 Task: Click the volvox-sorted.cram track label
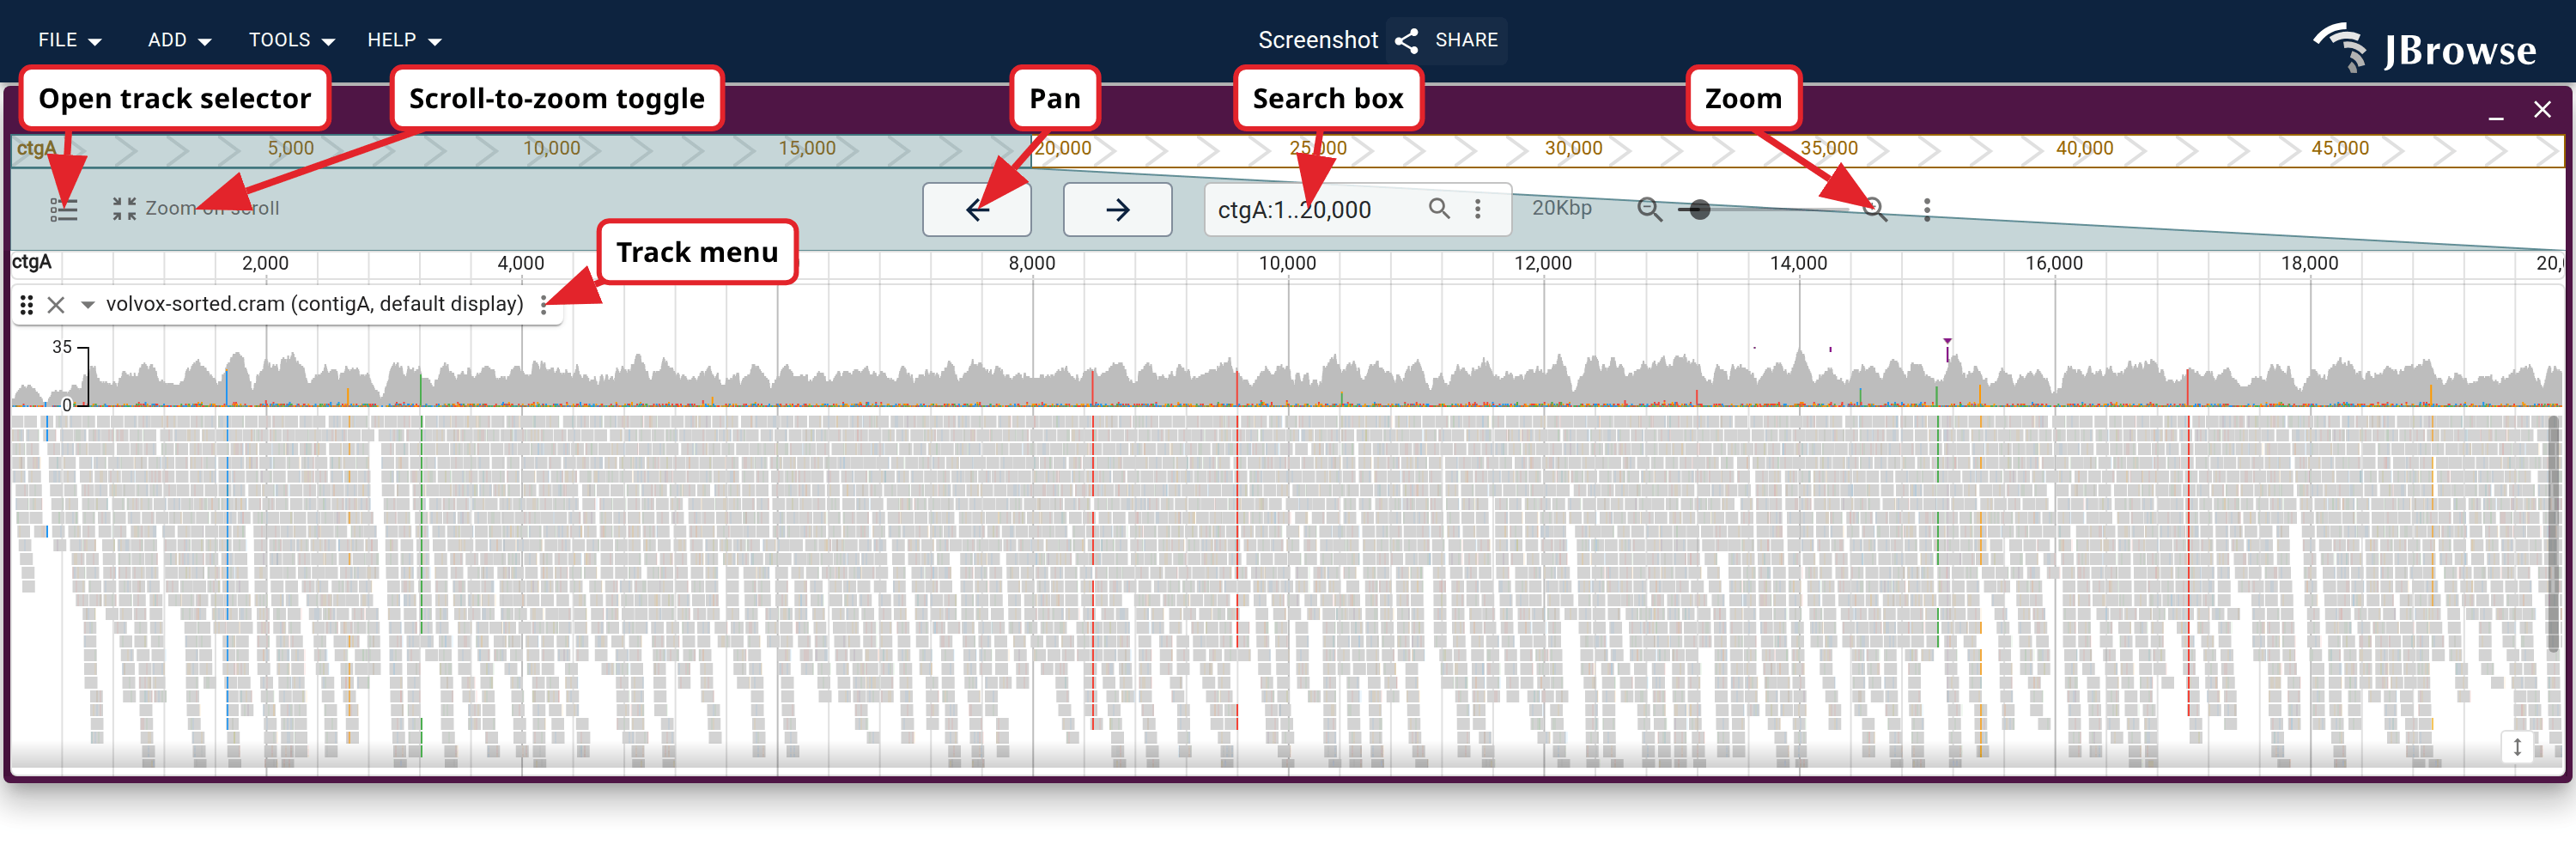click(314, 303)
